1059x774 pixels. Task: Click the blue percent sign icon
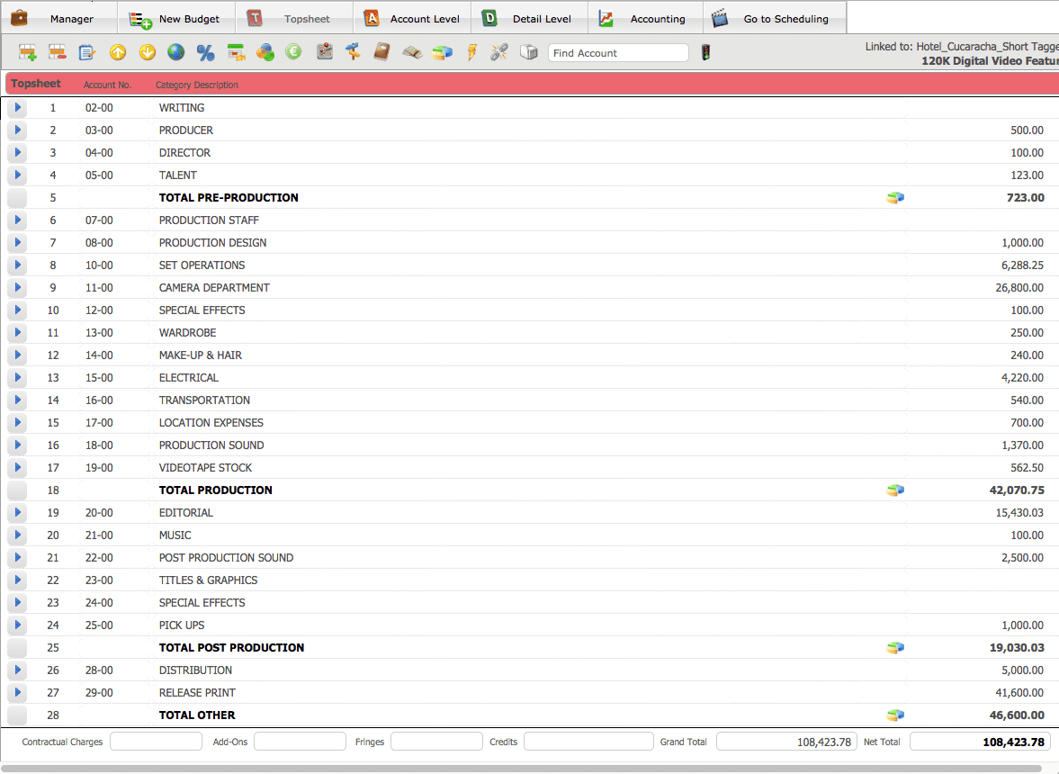pyautogui.click(x=205, y=52)
